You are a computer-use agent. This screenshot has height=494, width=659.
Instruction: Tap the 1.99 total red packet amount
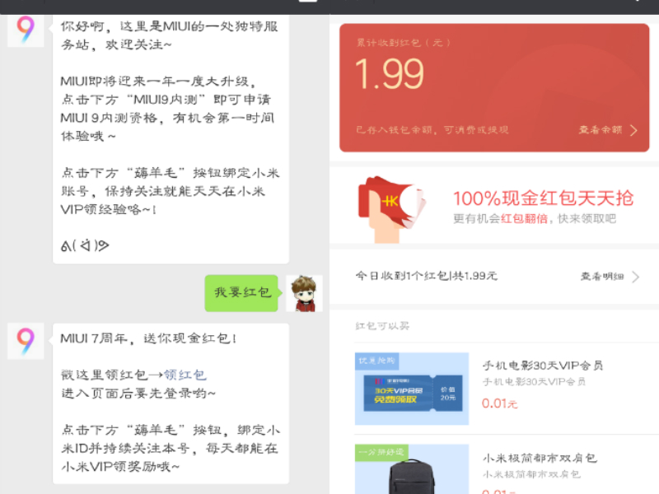click(x=390, y=74)
